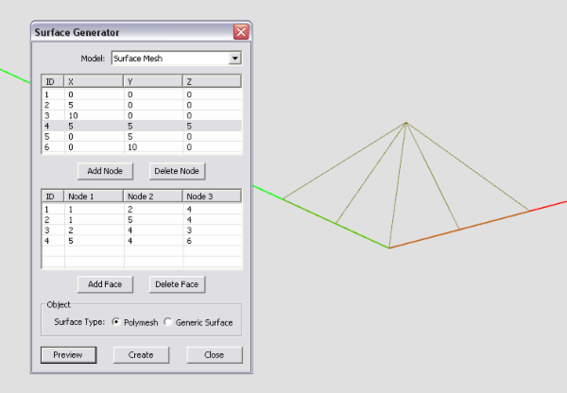The image size is (567, 393).
Task: Select face row ID 2
Action: coord(142,220)
